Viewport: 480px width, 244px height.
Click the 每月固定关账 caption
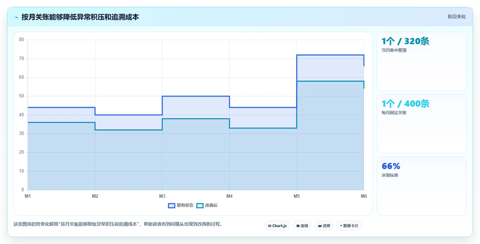[x=394, y=113]
